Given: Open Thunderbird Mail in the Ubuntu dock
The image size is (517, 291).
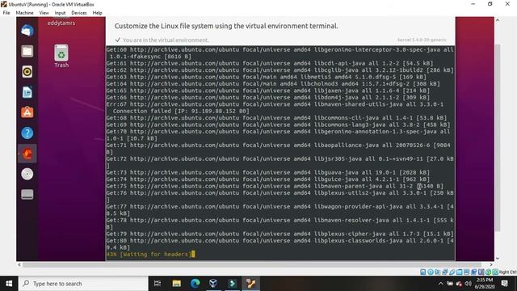Looking at the screenshot, I should [27, 31].
